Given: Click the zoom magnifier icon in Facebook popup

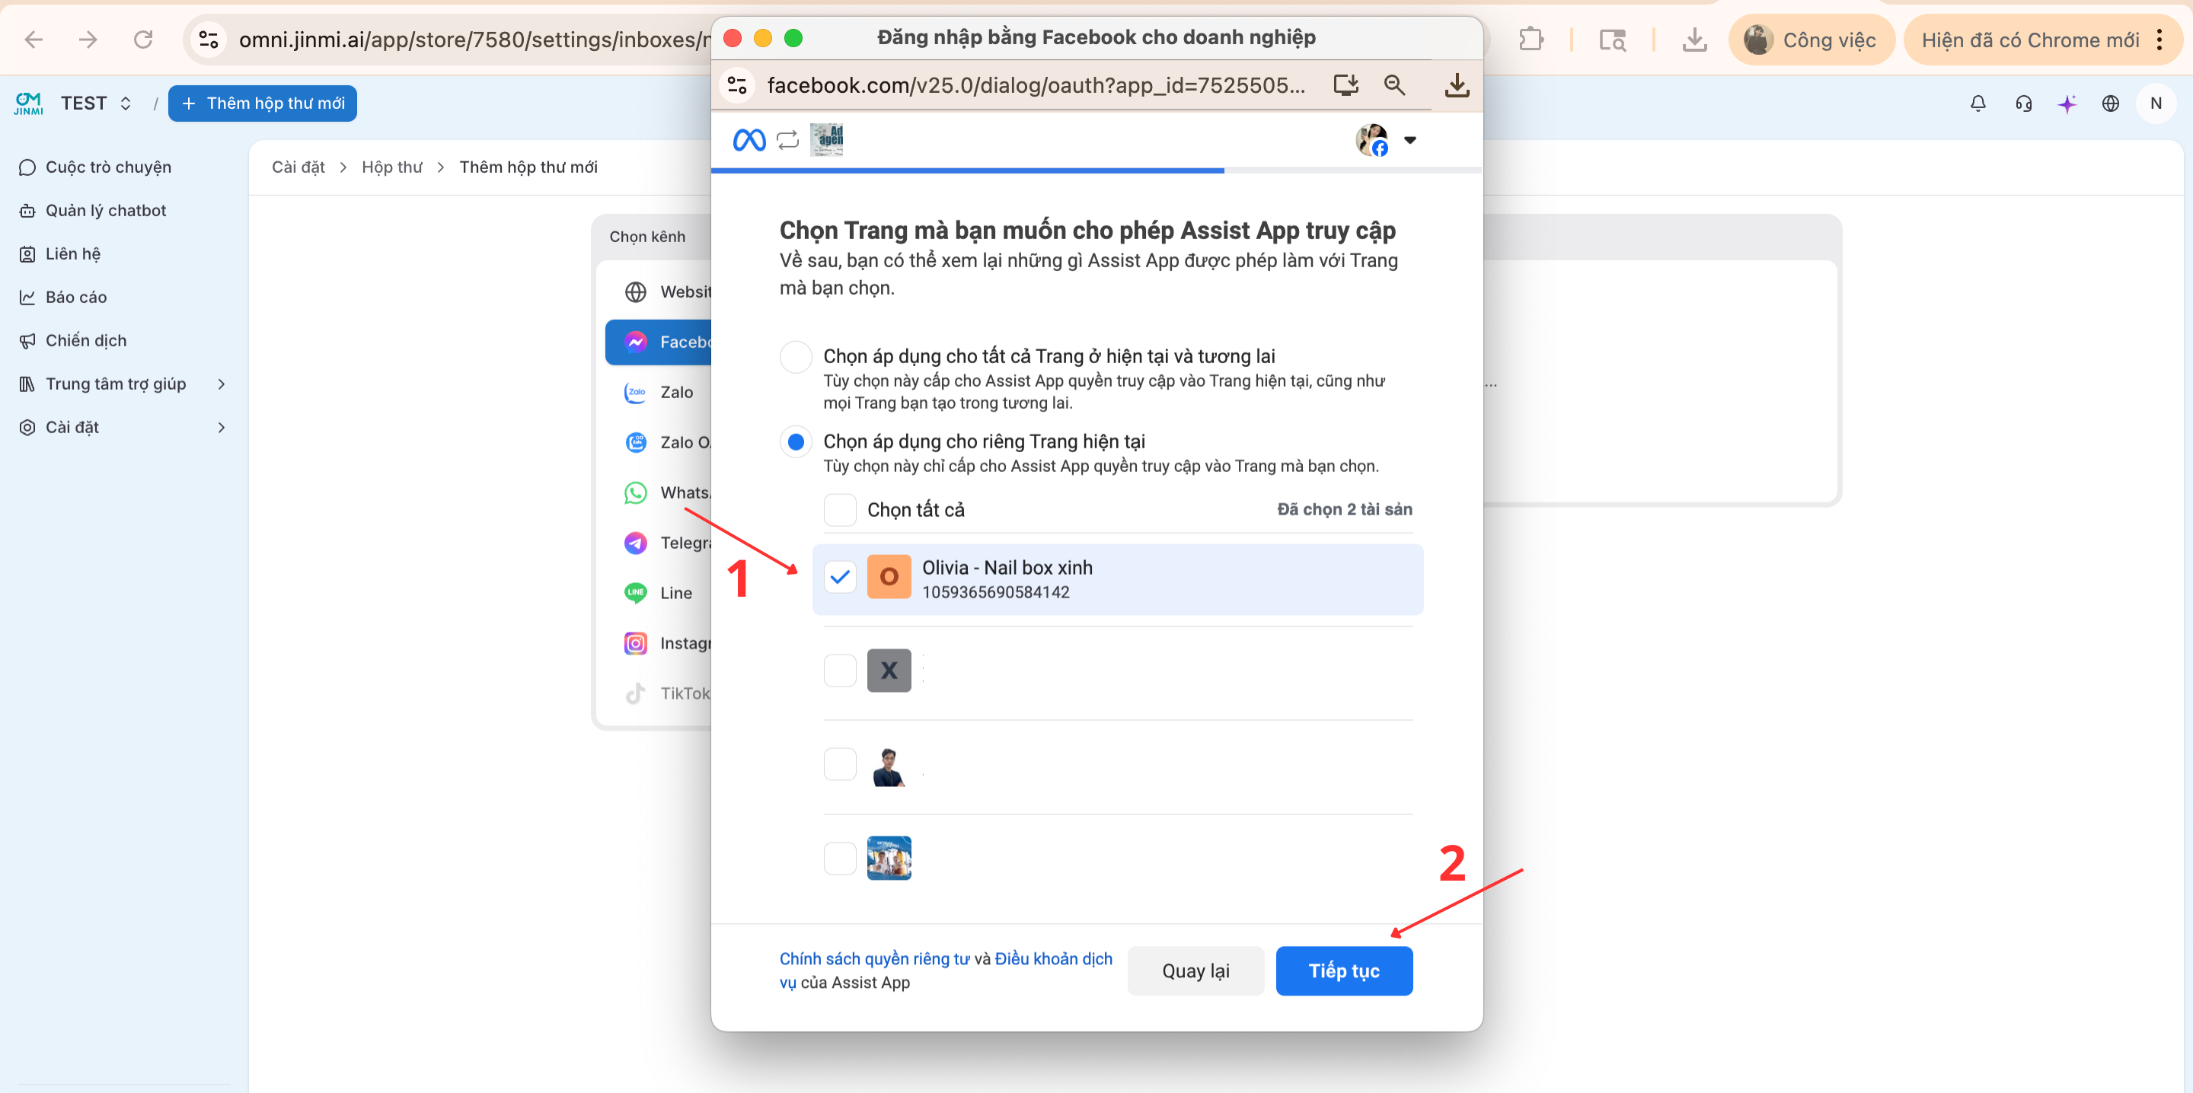Looking at the screenshot, I should coord(1394,84).
